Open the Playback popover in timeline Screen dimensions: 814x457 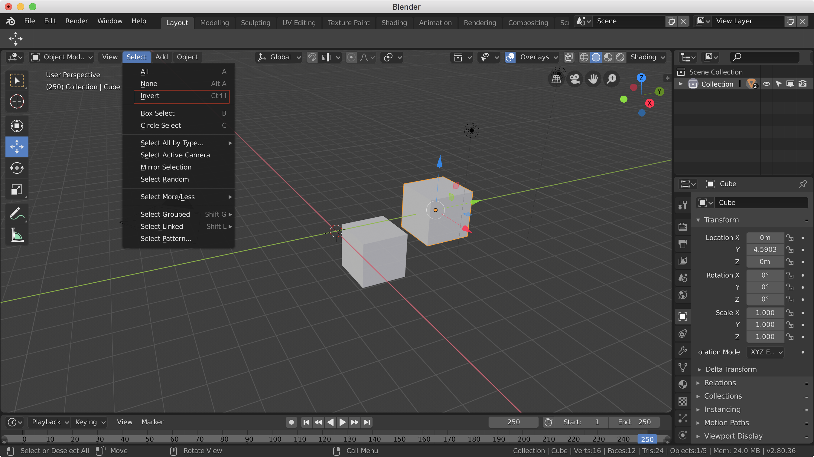[x=50, y=422]
